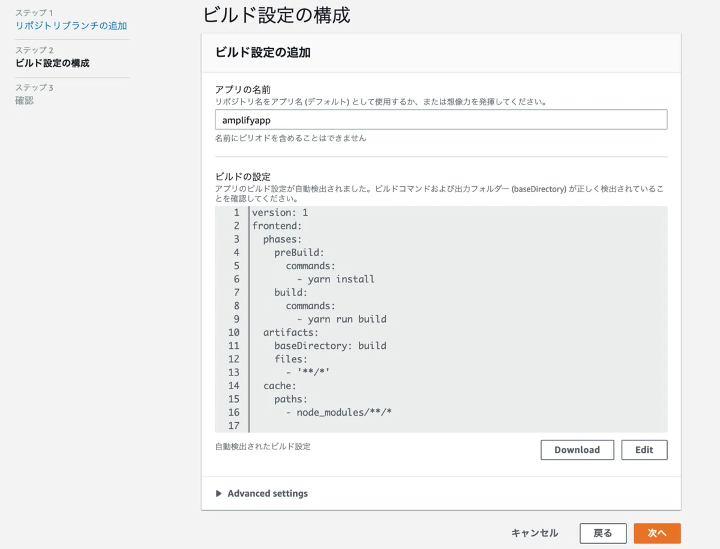The height and width of the screenshot is (549, 720).
Task: Click the Edit button for build settings
Action: (x=644, y=450)
